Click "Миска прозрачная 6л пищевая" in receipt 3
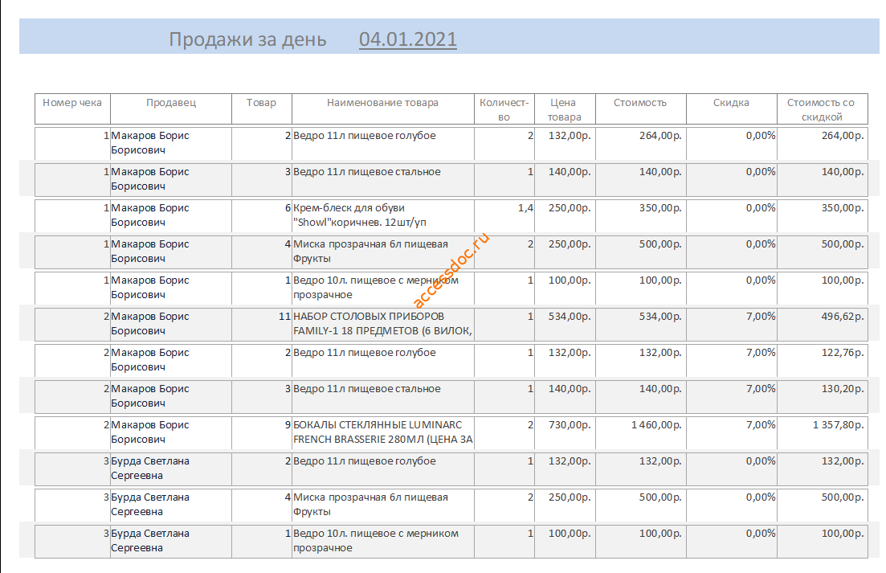This screenshot has height=573, width=886. tap(370, 497)
